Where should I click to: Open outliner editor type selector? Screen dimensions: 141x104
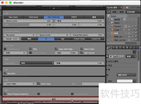(x=108, y=12)
